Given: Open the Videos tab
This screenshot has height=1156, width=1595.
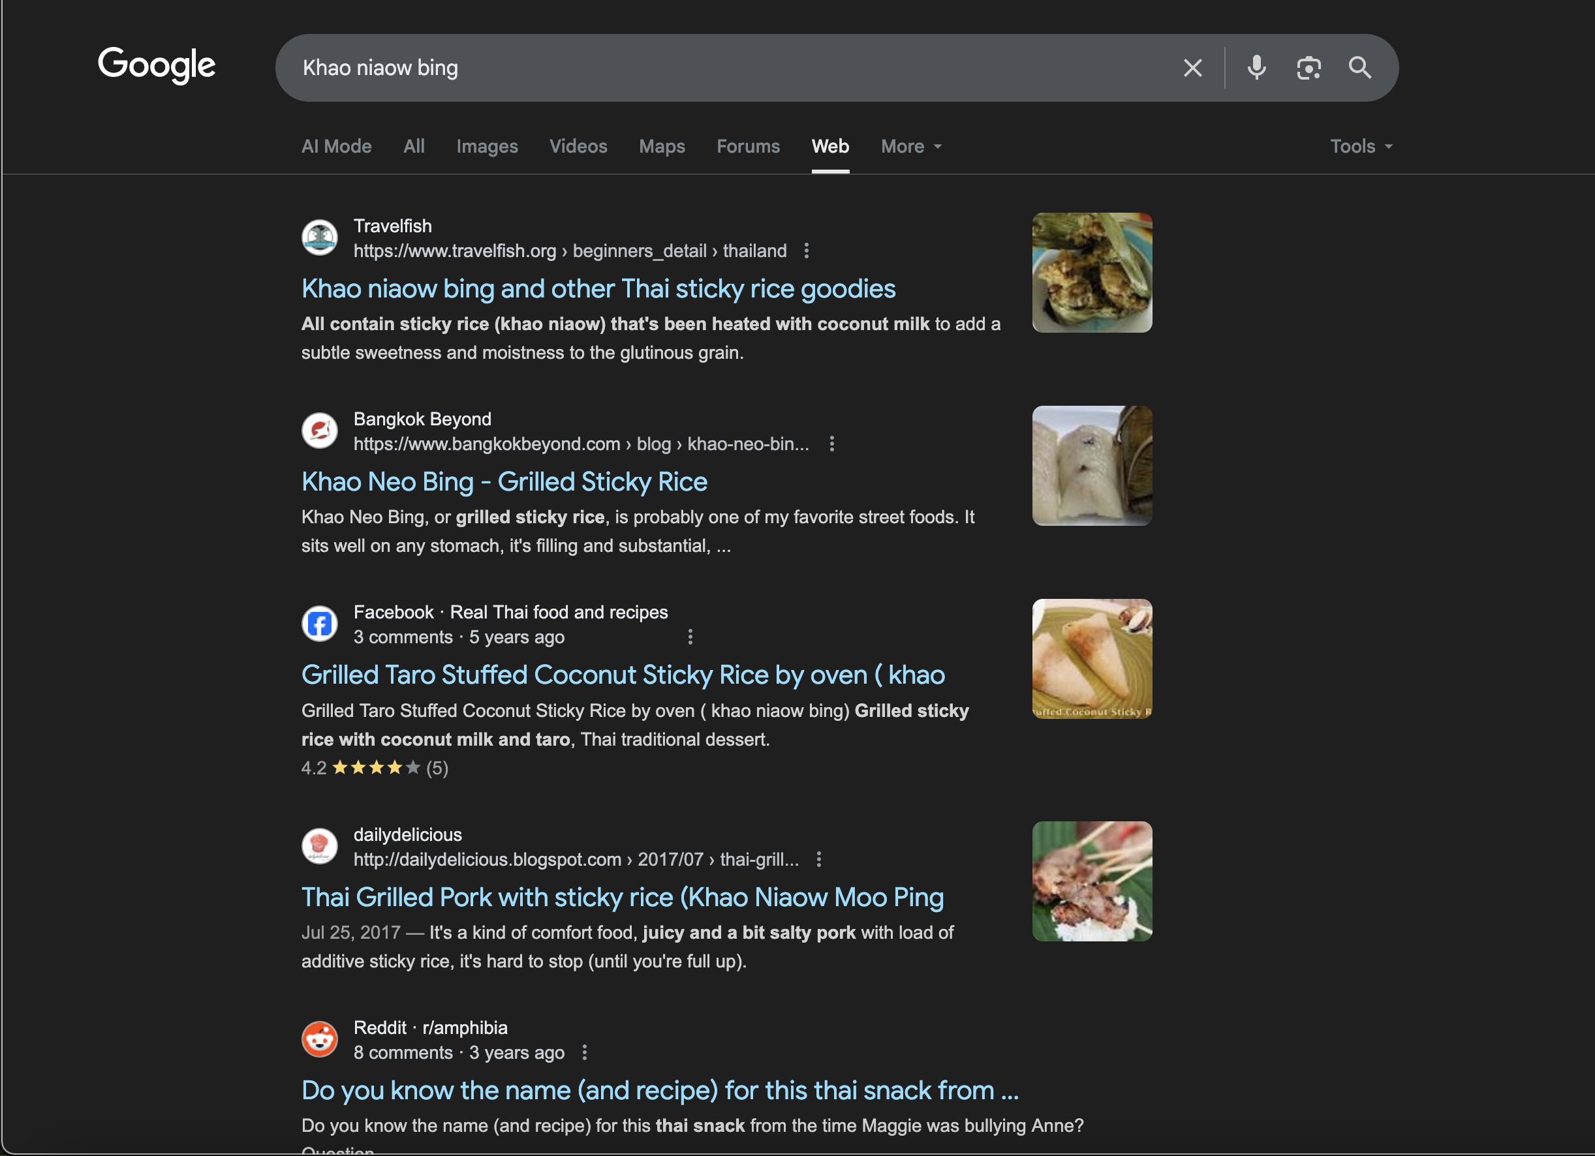Looking at the screenshot, I should tap(578, 146).
